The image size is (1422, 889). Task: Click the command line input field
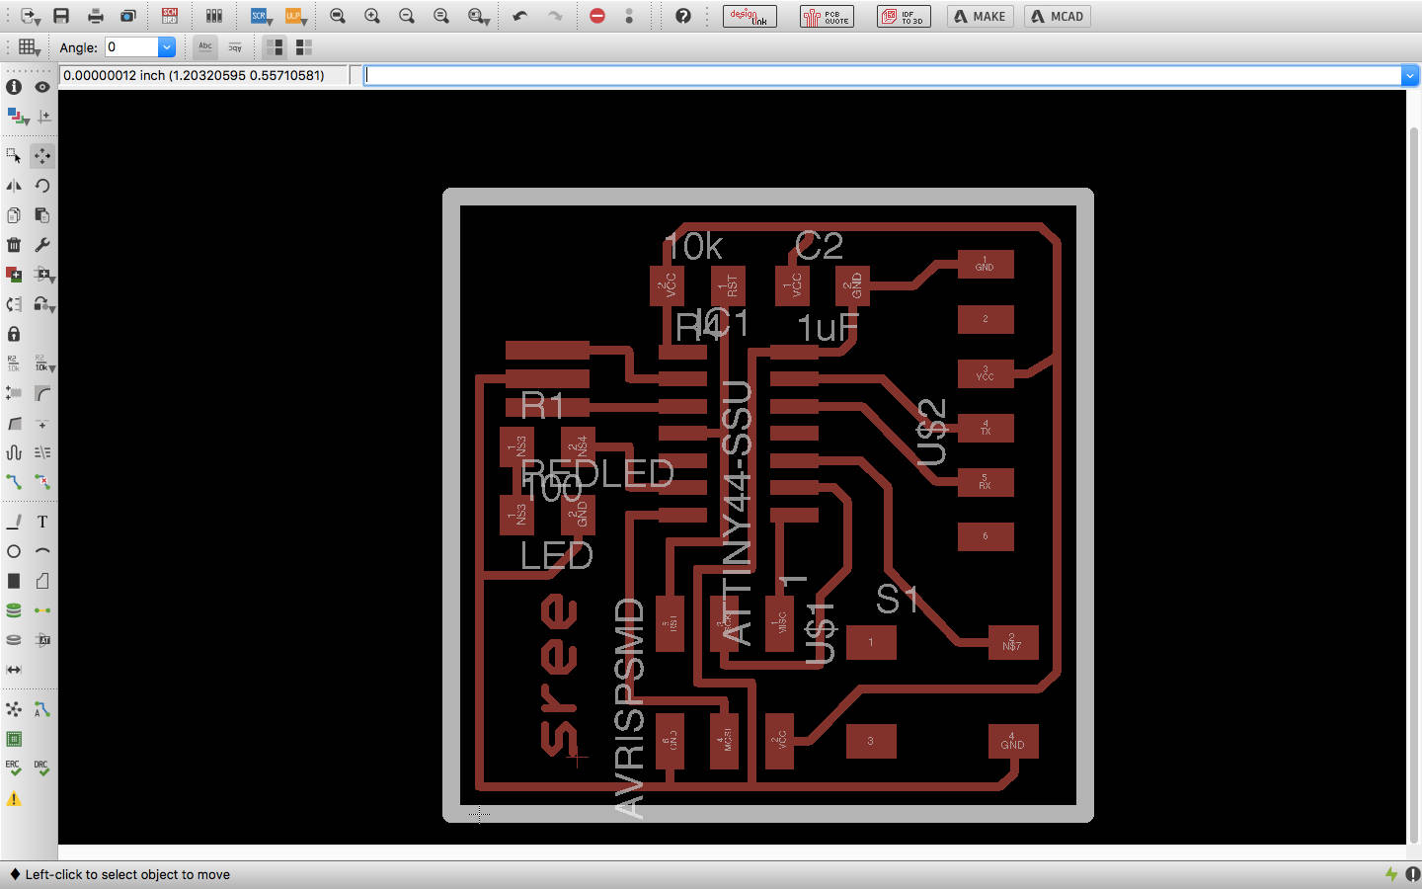(884, 75)
